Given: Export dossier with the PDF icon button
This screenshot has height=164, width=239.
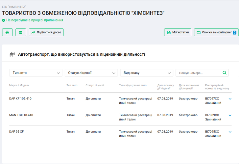Looking at the screenshot, I should click(x=21, y=32).
